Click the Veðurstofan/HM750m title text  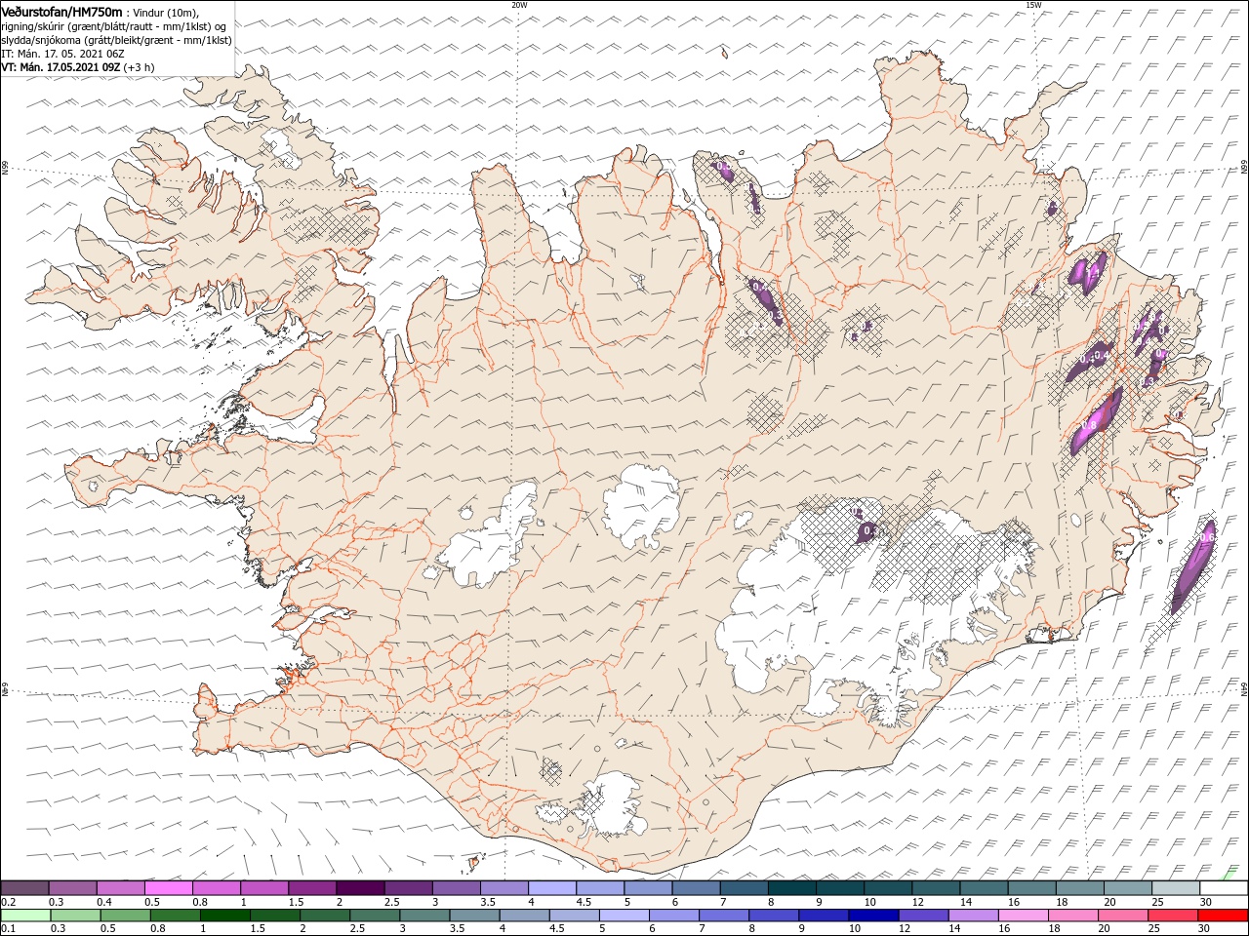pos(60,12)
